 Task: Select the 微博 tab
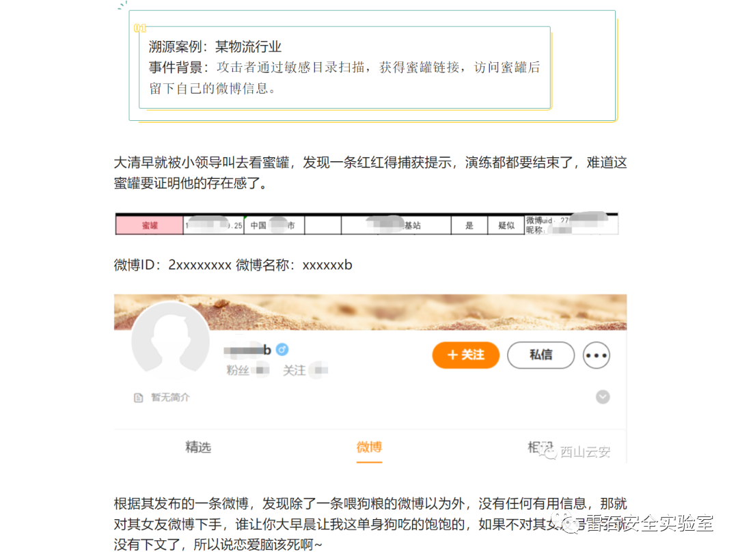click(369, 447)
